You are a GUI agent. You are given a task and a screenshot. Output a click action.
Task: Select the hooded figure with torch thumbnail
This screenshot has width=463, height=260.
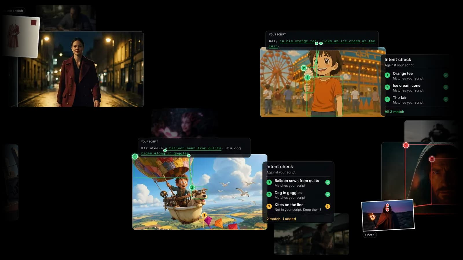(x=388, y=215)
